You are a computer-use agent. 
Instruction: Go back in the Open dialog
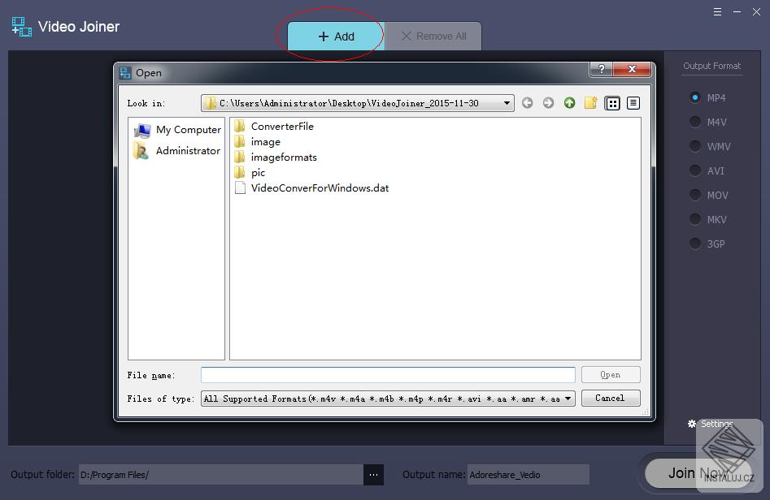click(x=528, y=103)
